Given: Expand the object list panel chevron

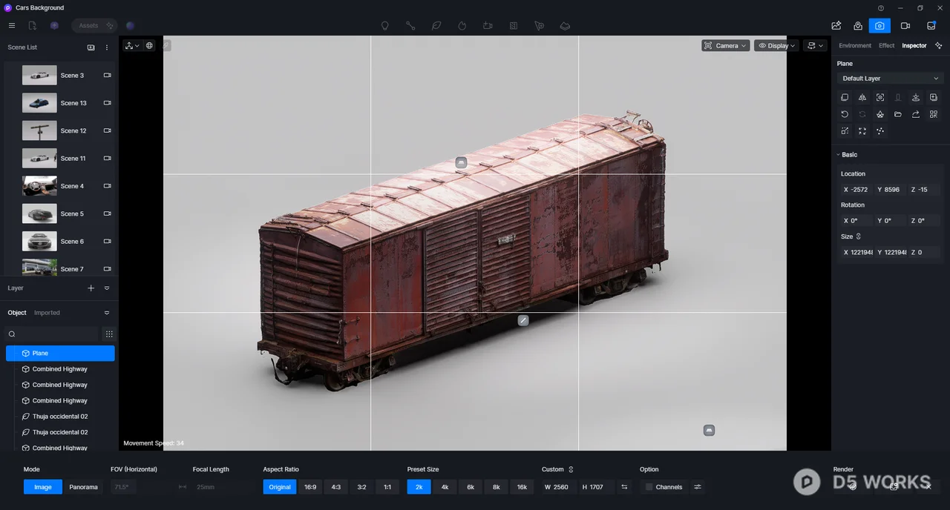Looking at the screenshot, I should (x=107, y=313).
